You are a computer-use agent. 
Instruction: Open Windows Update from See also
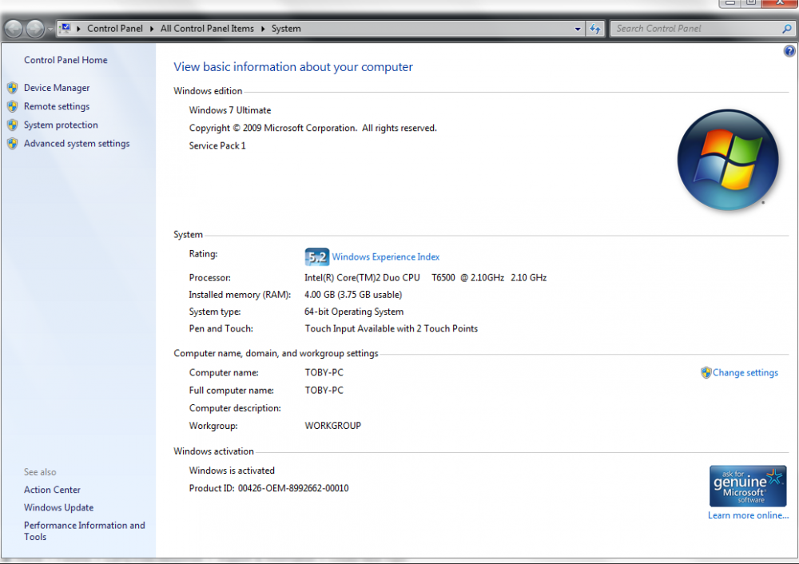[x=58, y=507]
